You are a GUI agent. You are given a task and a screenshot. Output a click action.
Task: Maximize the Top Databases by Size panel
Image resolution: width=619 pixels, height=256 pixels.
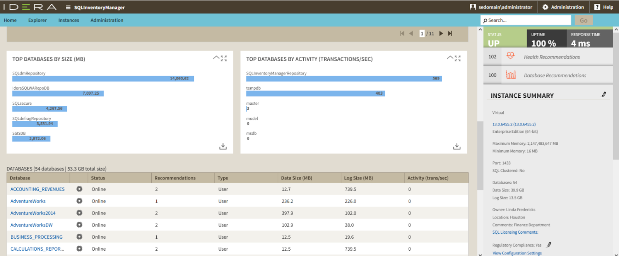point(224,58)
